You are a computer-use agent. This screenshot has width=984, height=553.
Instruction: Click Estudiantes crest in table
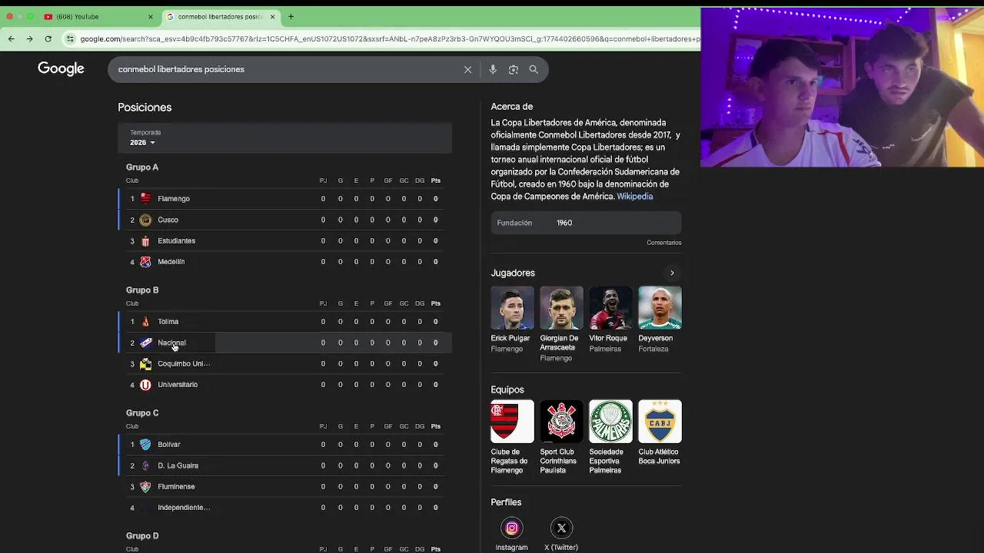click(x=145, y=240)
